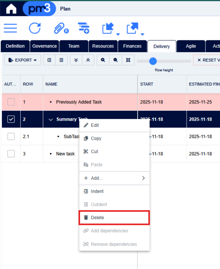Click the indent toolbar icon

click(x=49, y=60)
